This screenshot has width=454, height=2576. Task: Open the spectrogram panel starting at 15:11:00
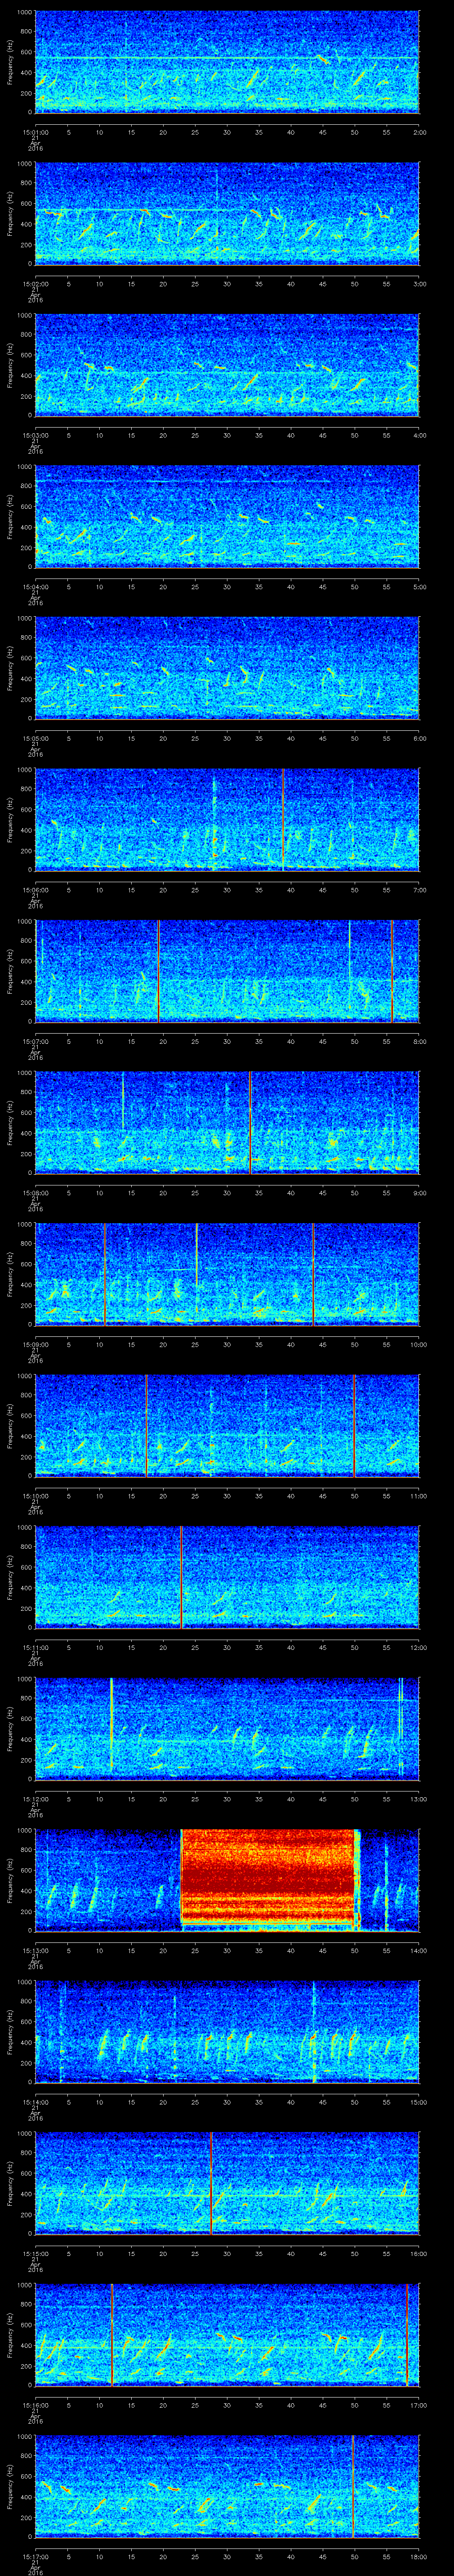click(227, 1577)
